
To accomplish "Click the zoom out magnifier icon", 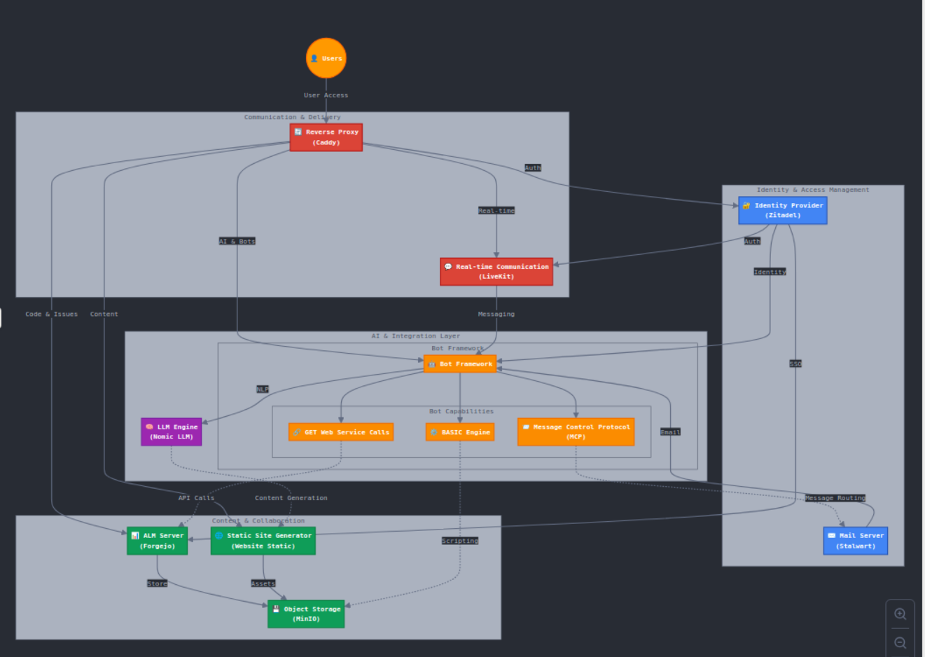I will (900, 643).
